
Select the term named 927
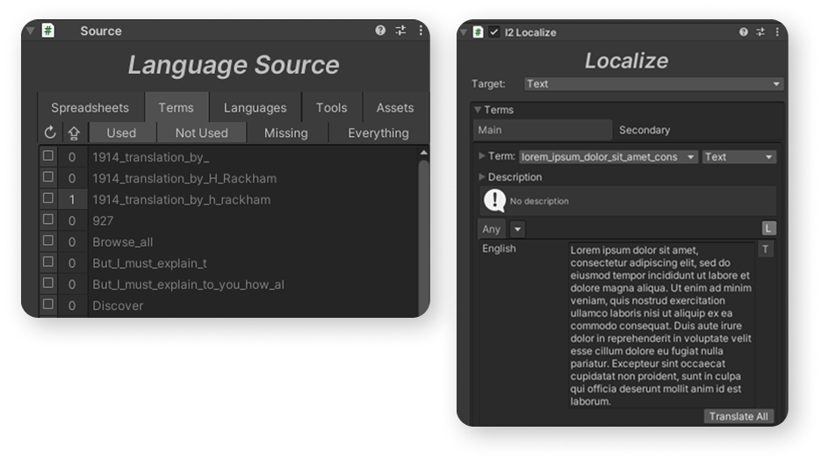103,221
